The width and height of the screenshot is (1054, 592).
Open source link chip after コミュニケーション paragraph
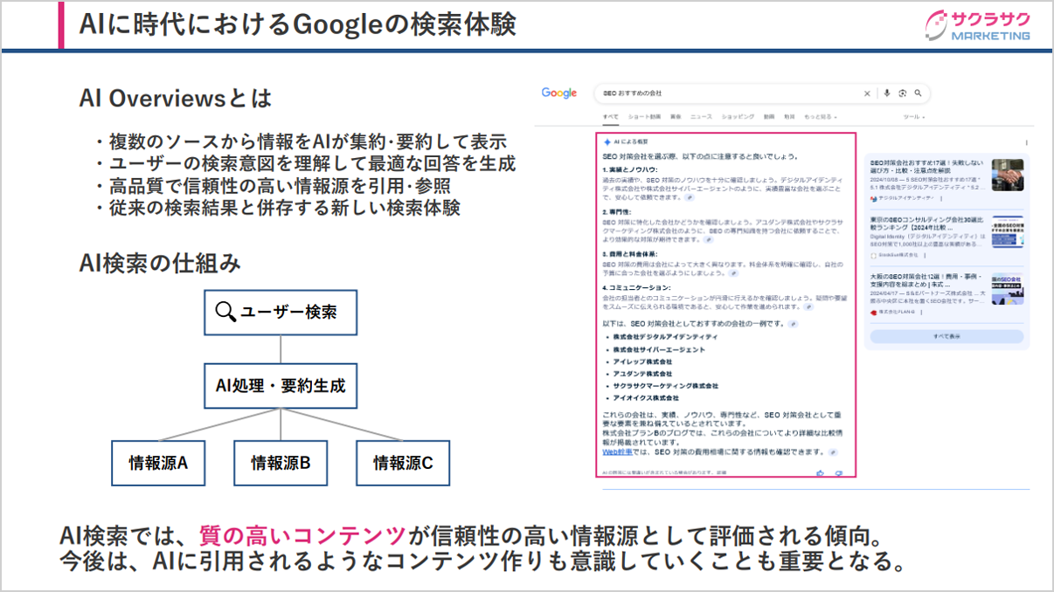point(809,306)
